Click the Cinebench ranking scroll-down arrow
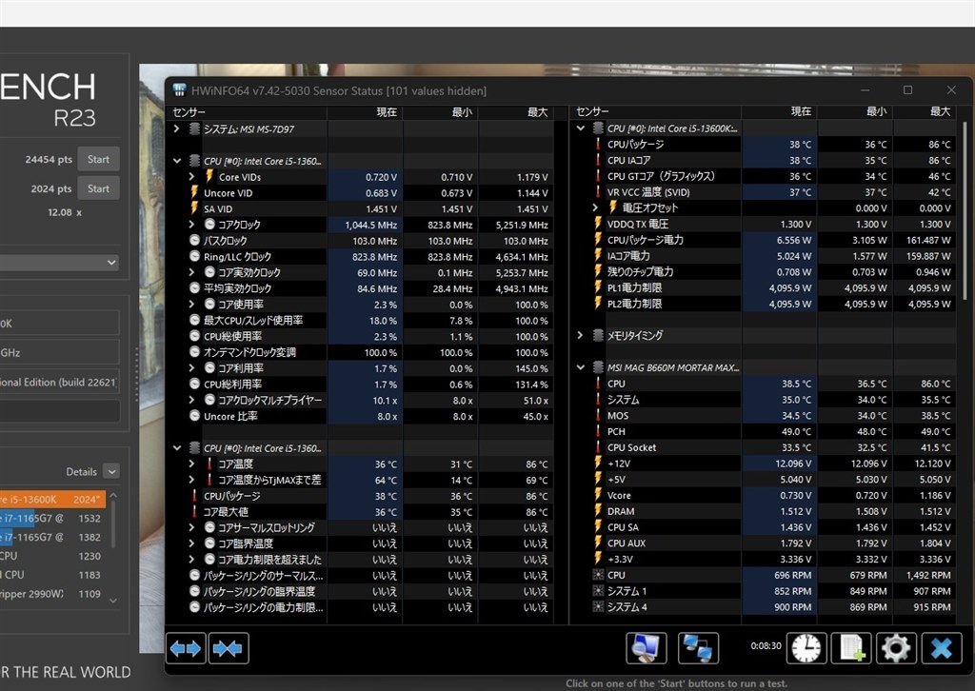Image resolution: width=975 pixels, height=691 pixels. (113, 601)
